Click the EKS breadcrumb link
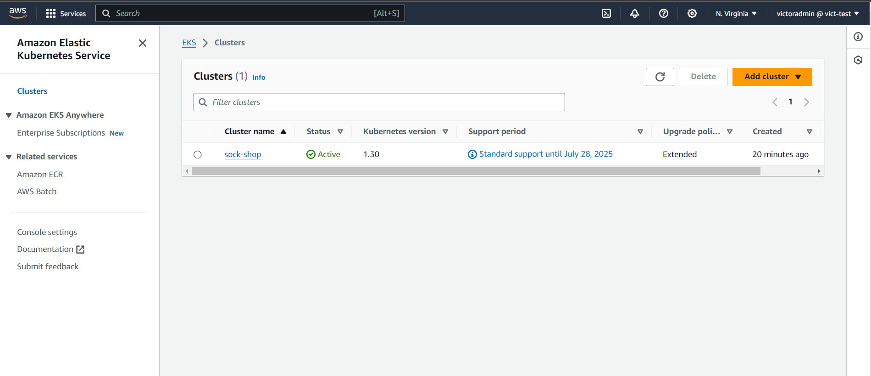 (x=189, y=43)
